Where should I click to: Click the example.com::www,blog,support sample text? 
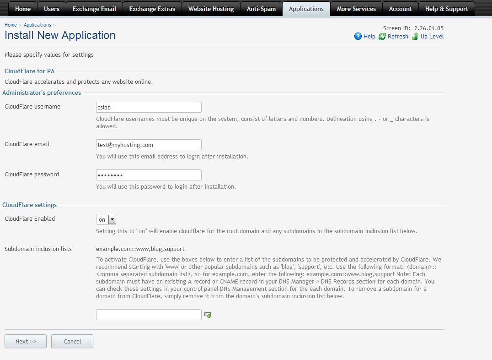pos(140,249)
